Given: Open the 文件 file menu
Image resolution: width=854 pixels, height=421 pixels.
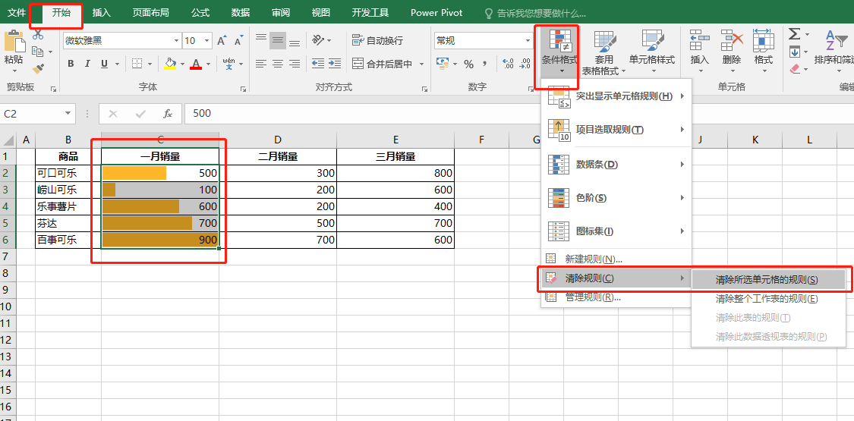Looking at the screenshot, I should tap(17, 13).
